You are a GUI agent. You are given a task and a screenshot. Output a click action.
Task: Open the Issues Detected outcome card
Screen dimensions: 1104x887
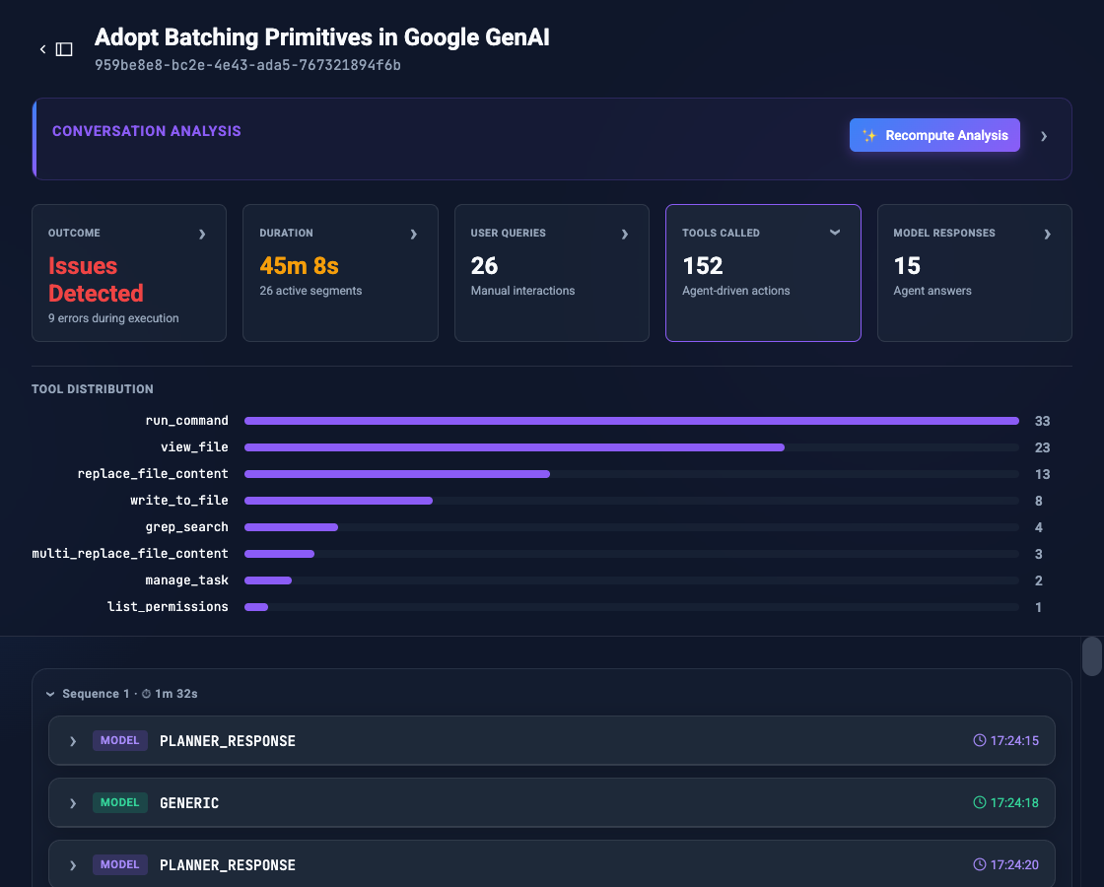point(129,273)
